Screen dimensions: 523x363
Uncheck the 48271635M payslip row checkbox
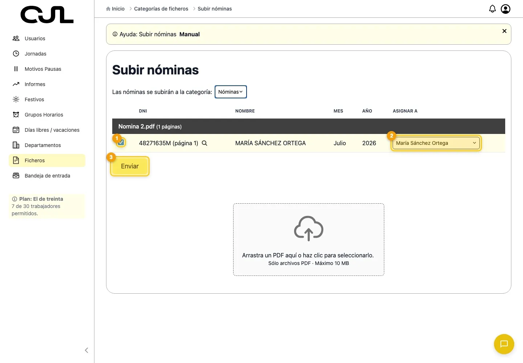point(121,142)
